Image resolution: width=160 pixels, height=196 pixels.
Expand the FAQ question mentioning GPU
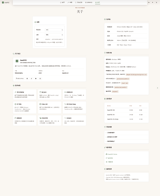tap(126, 137)
